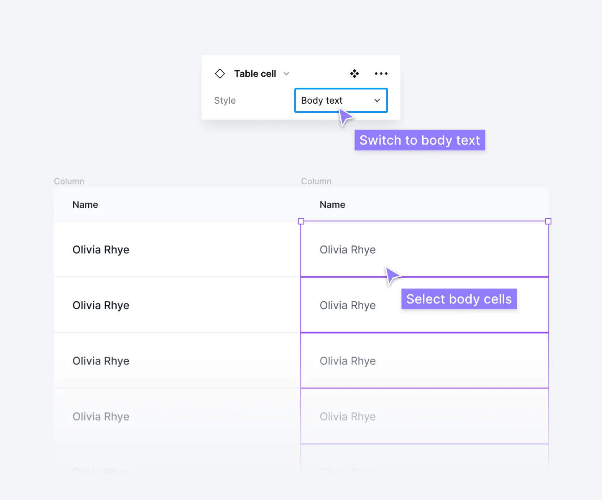Click the four-diamond component properties icon
This screenshot has height=500, width=602.
[x=355, y=74]
